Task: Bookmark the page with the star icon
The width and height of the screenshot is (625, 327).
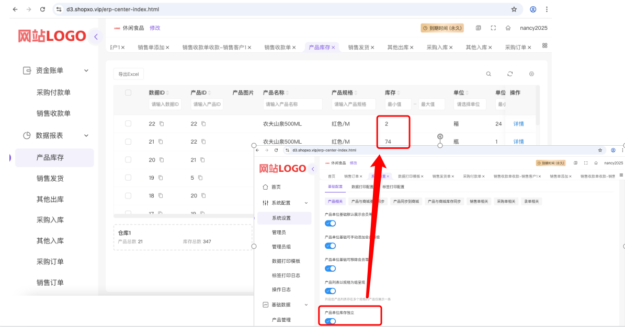Action: tap(514, 9)
